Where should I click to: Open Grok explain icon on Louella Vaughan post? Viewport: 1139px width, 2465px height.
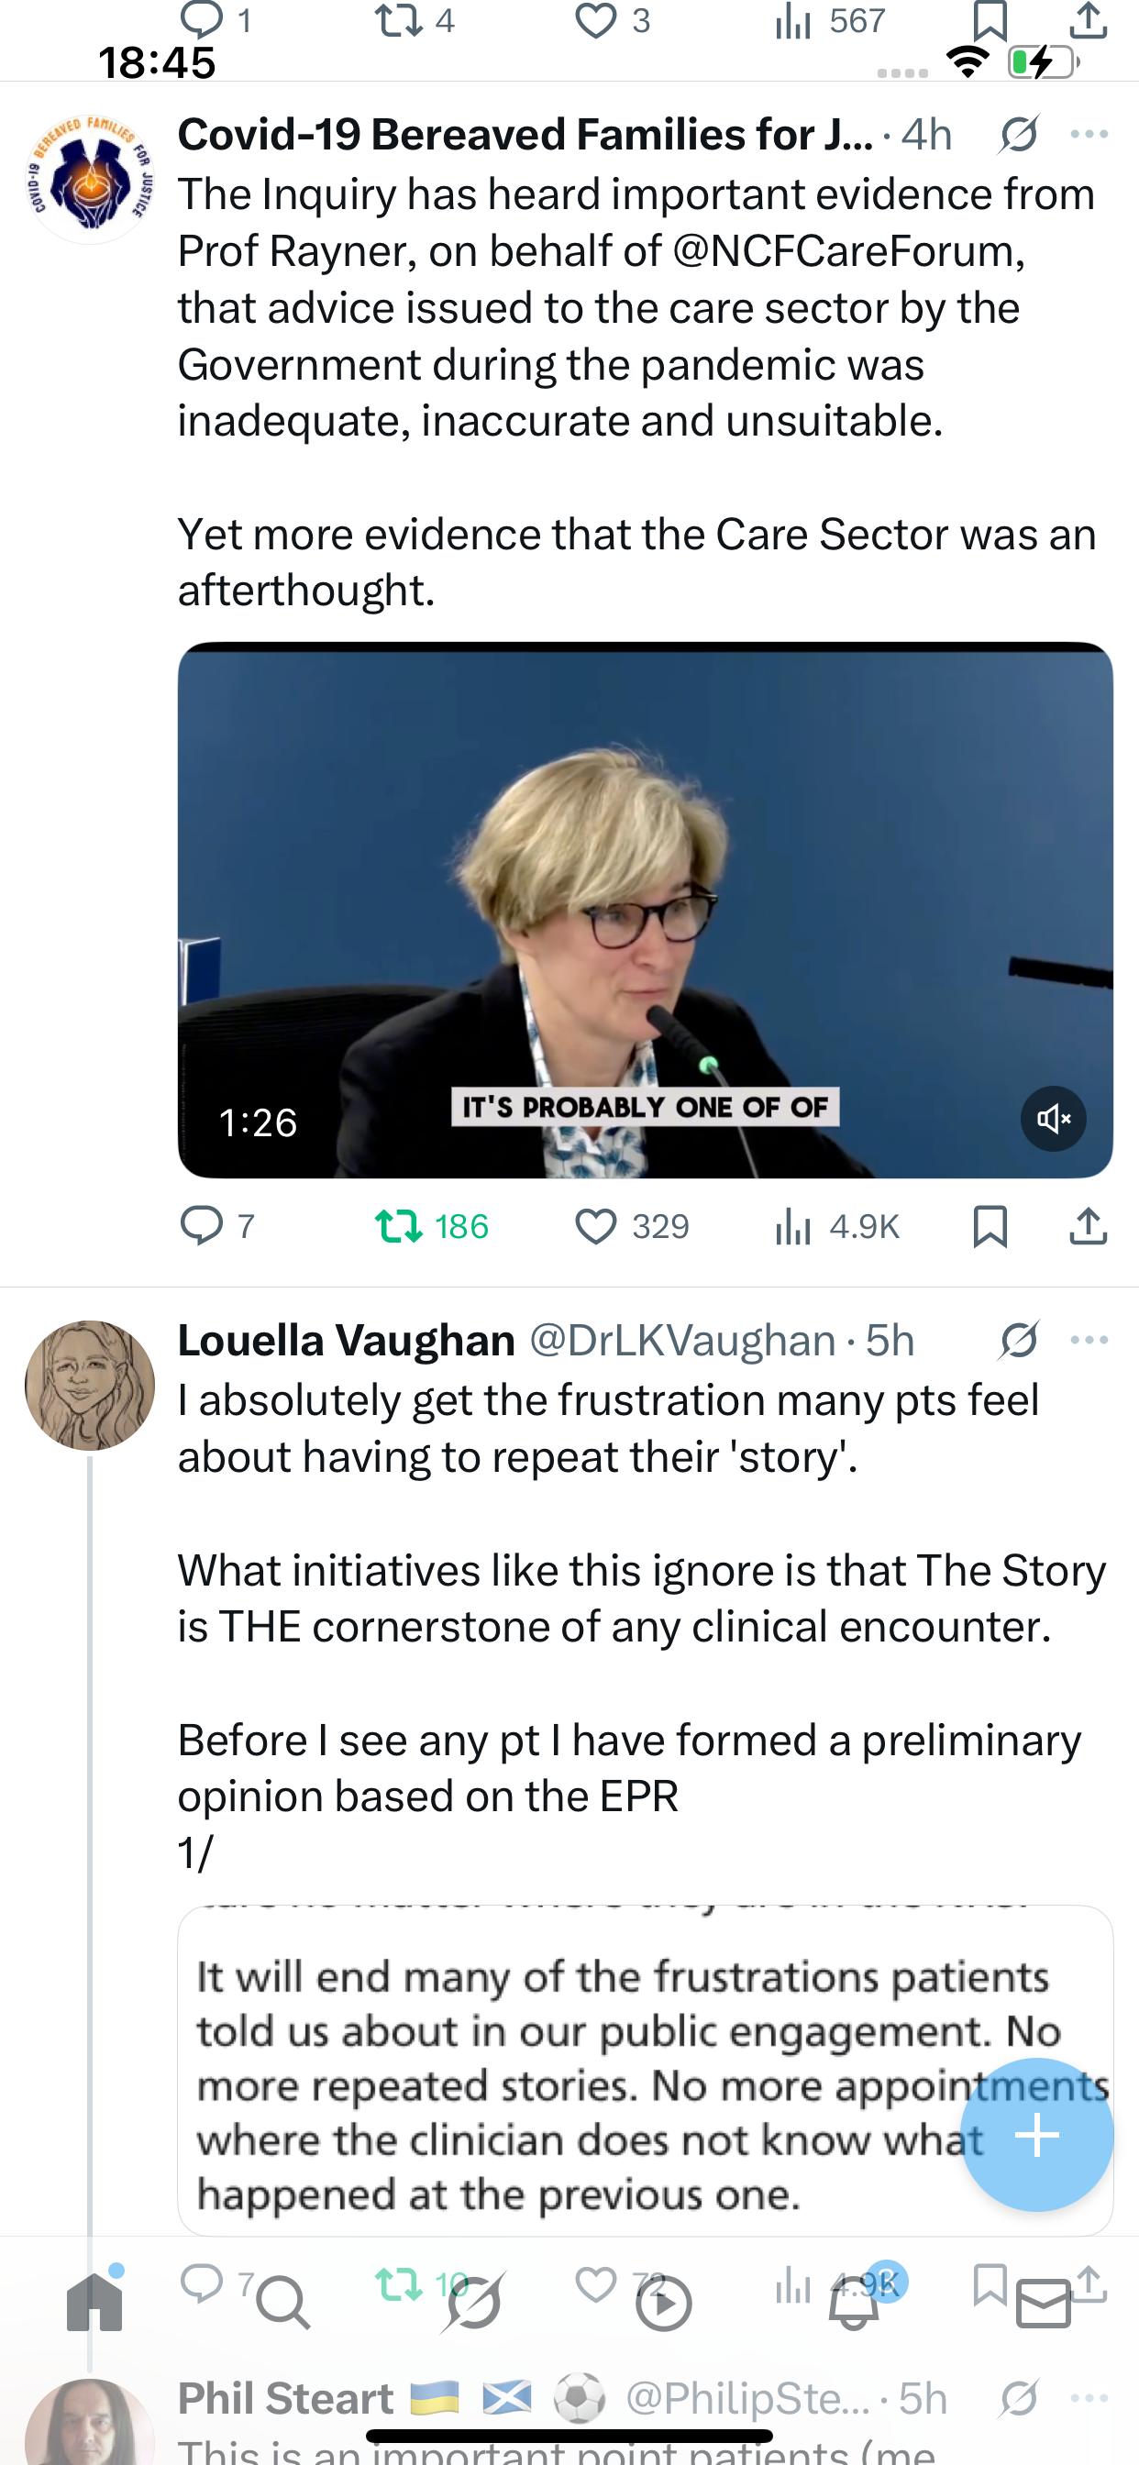pyautogui.click(x=1018, y=1340)
